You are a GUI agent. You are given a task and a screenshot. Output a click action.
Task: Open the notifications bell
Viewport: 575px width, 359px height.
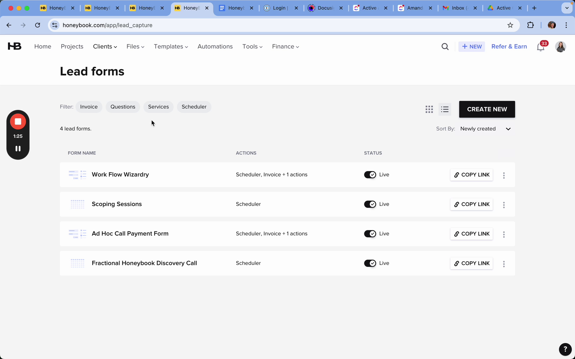(x=540, y=47)
